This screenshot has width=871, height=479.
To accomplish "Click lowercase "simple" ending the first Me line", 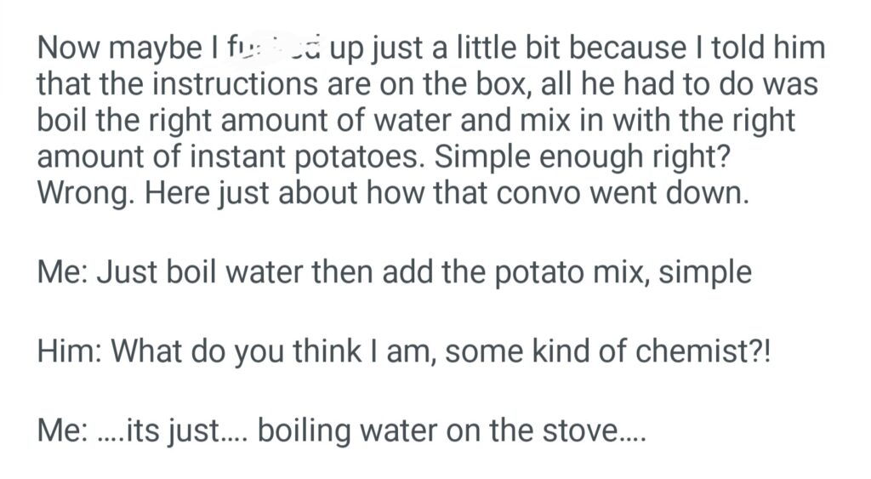I will 706,272.
